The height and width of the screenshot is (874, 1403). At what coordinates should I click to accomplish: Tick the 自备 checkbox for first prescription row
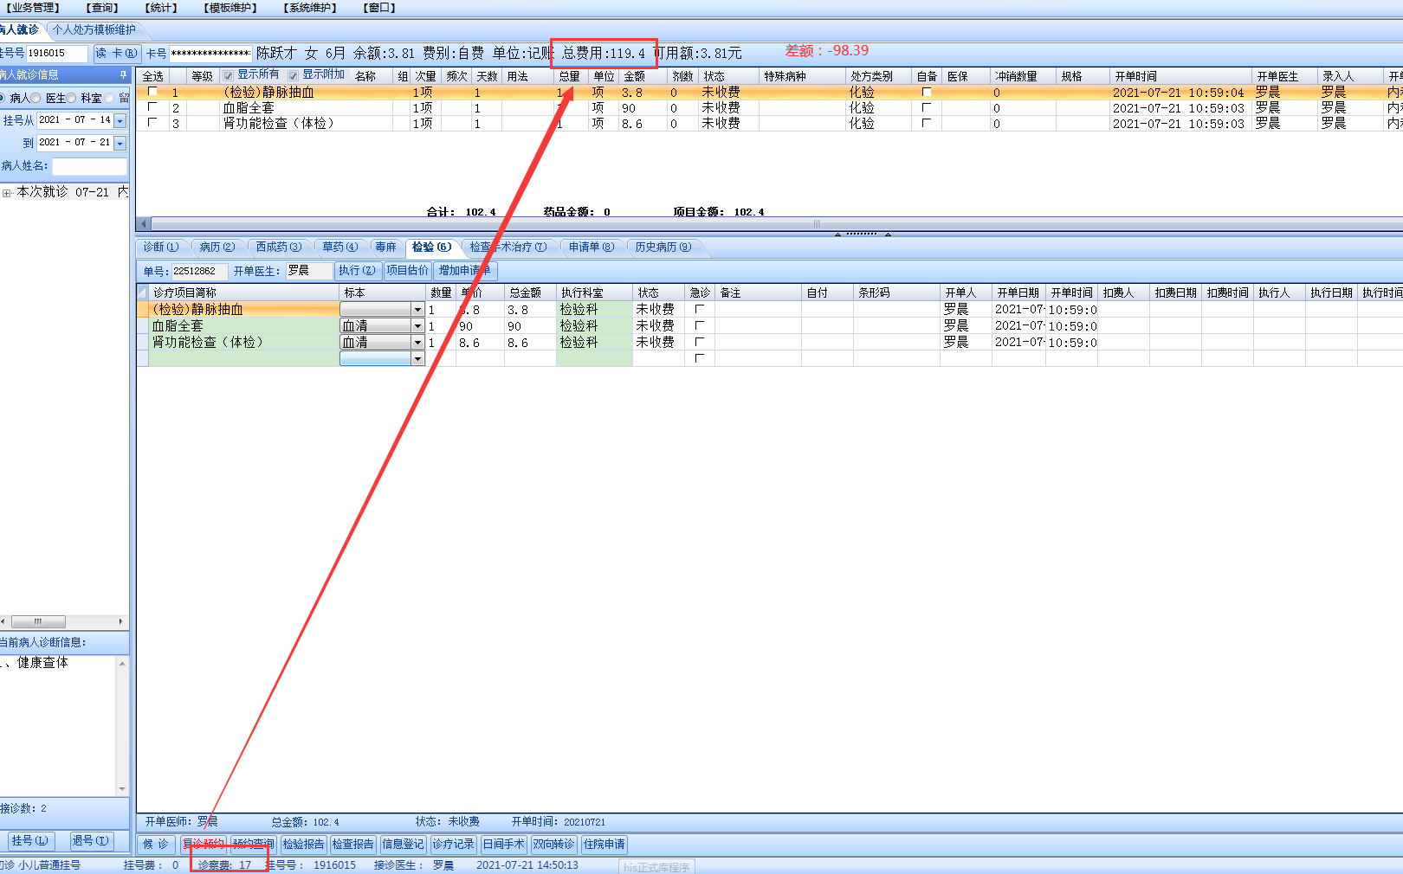pyautogui.click(x=927, y=92)
